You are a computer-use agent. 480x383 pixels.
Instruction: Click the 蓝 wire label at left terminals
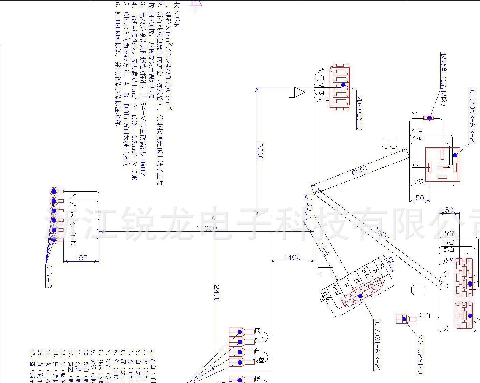click(72, 195)
